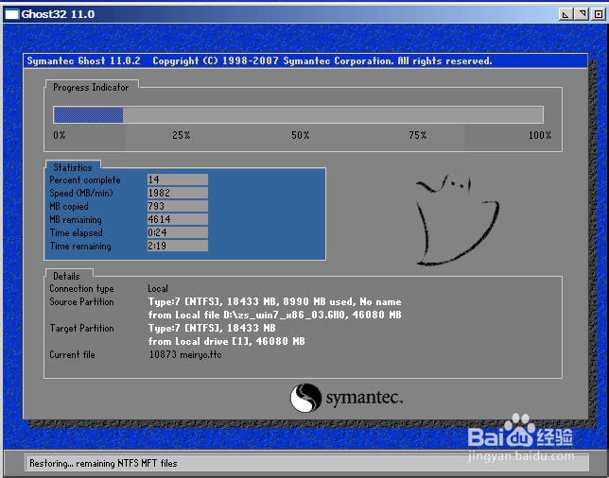
Task: Click the Current file label
Action: tap(72, 354)
